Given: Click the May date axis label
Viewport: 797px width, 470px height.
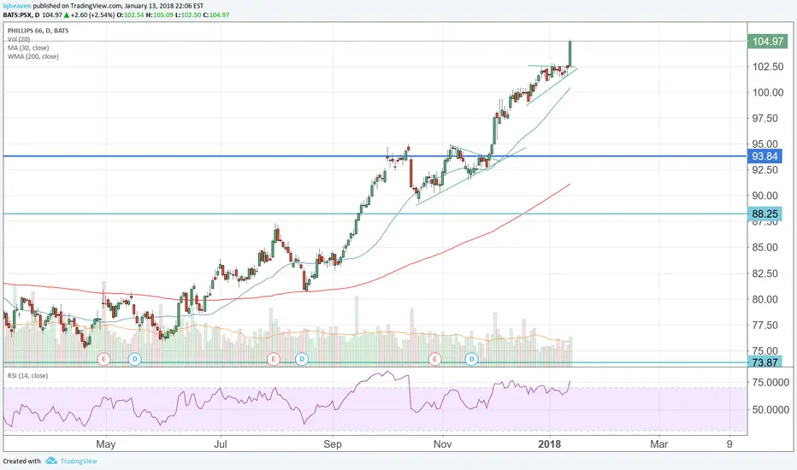Looking at the screenshot, I should [106, 444].
